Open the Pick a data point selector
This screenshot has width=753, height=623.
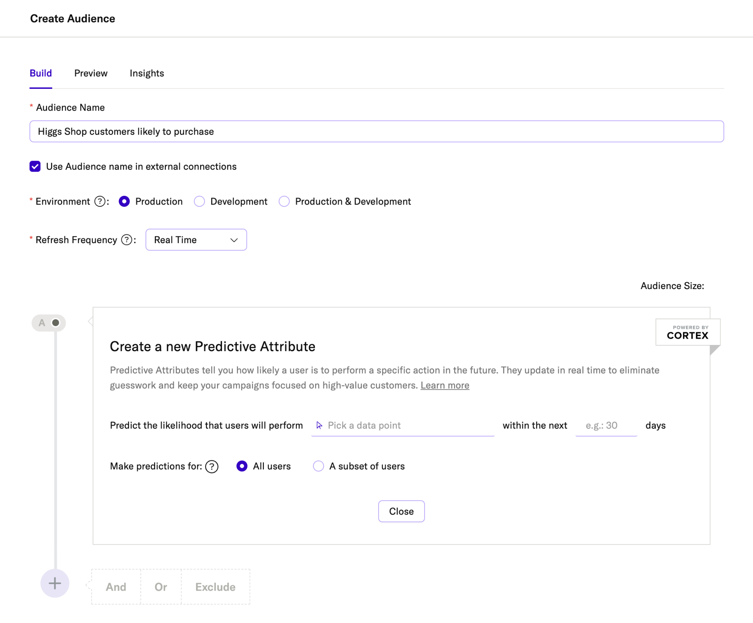pos(403,425)
